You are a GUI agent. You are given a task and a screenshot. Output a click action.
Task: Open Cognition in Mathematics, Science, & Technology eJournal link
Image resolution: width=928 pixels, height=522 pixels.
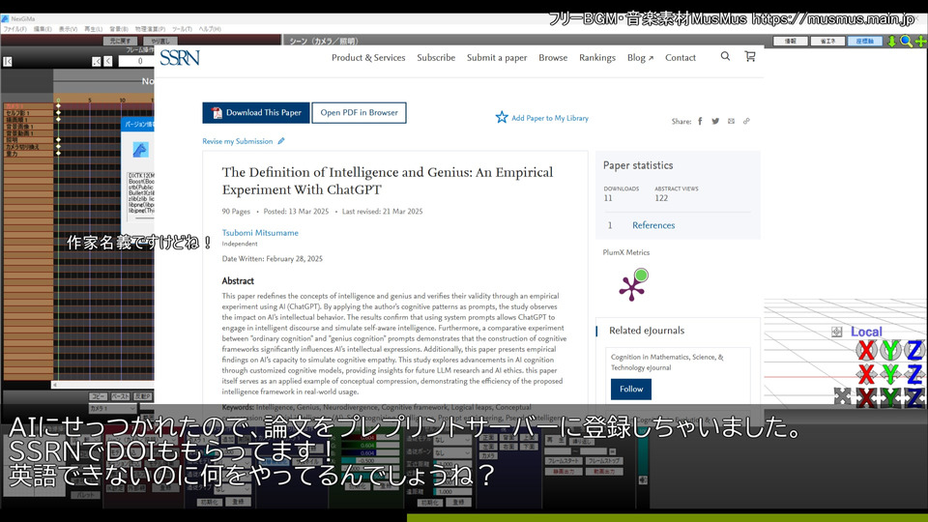click(x=667, y=362)
